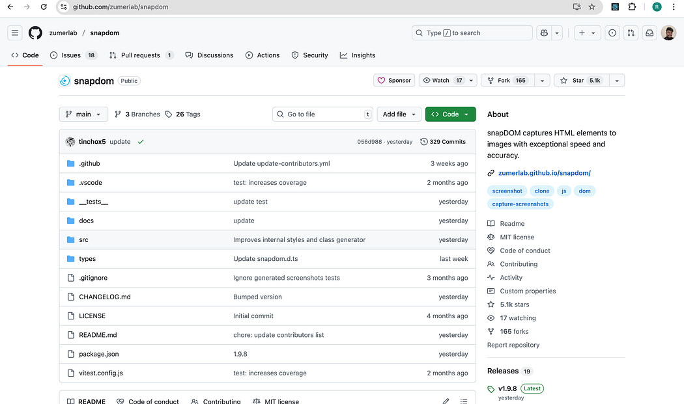Open the CHANGELOG.md file
The width and height of the screenshot is (684, 404).
coord(105,297)
